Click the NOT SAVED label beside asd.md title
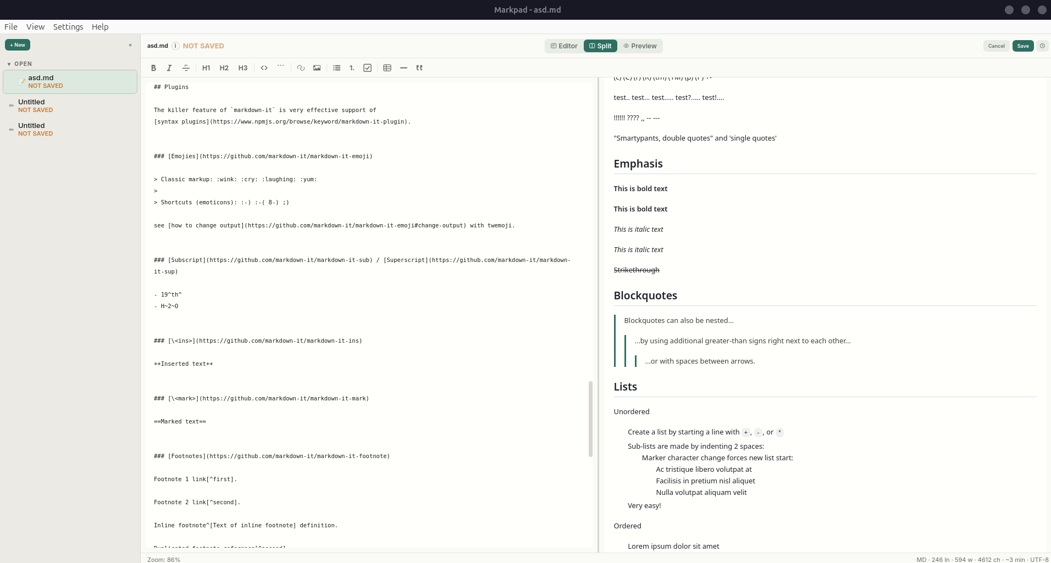 pyautogui.click(x=203, y=46)
